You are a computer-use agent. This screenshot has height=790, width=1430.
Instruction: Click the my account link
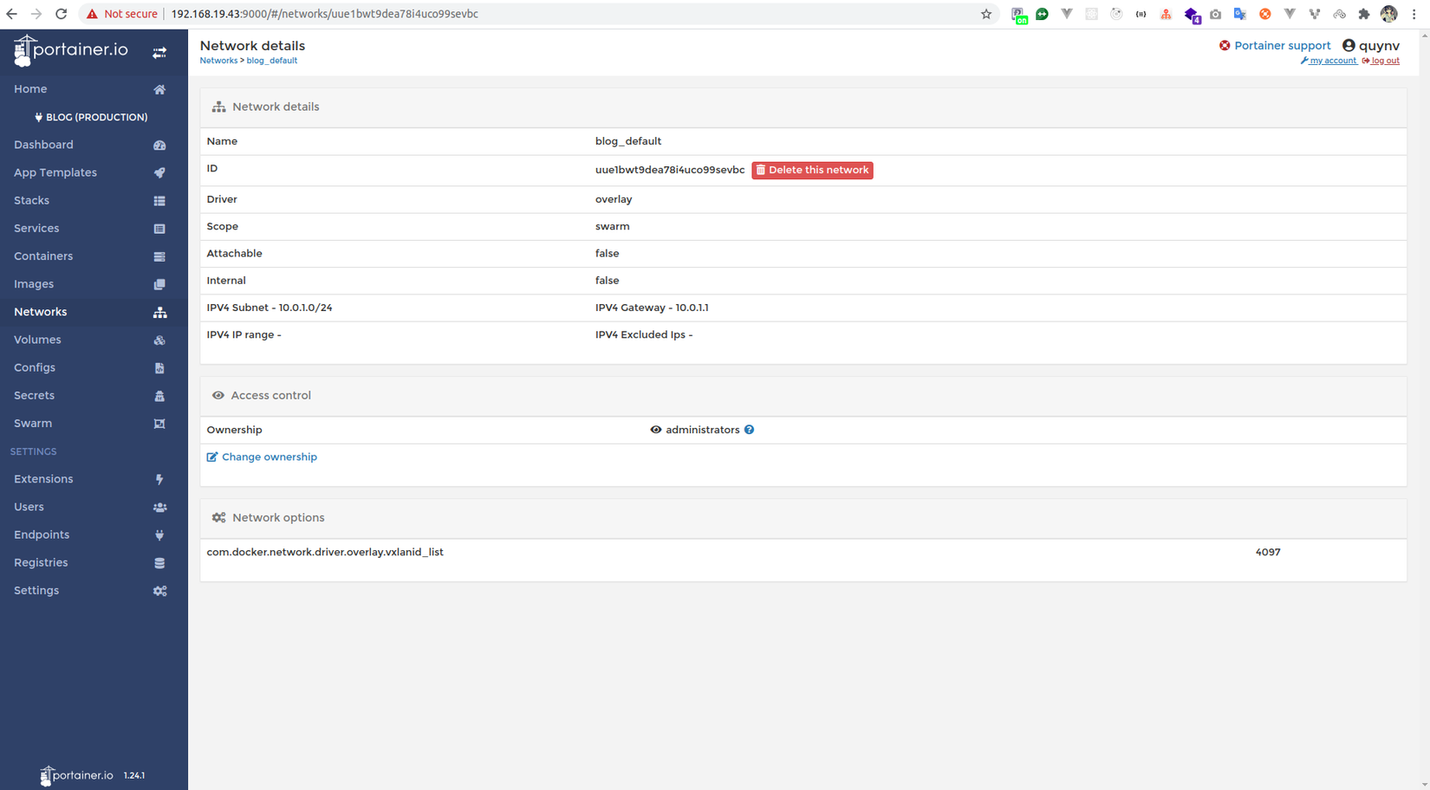(1329, 61)
